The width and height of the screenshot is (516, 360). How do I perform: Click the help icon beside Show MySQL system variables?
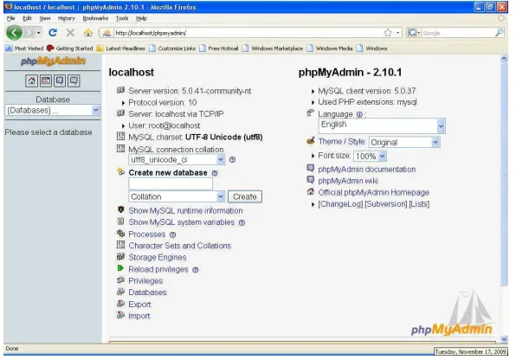click(242, 222)
